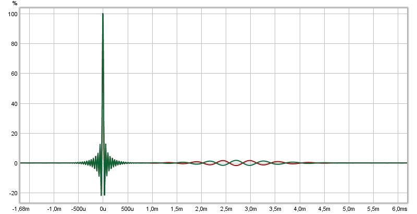417x214 pixels.
Task: Click the % unit label
Action: point(15,3)
